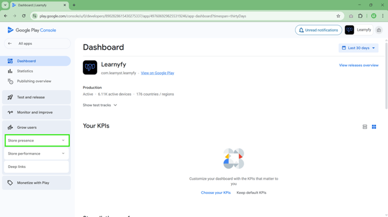Click the Grow users chart icon

tap(10, 127)
